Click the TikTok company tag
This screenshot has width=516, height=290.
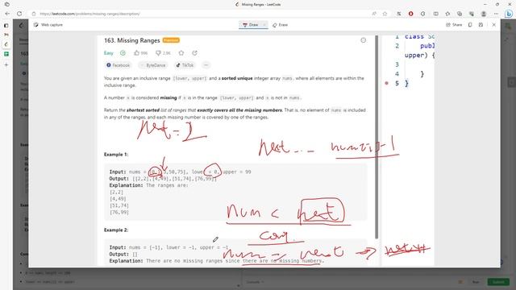(x=185, y=65)
